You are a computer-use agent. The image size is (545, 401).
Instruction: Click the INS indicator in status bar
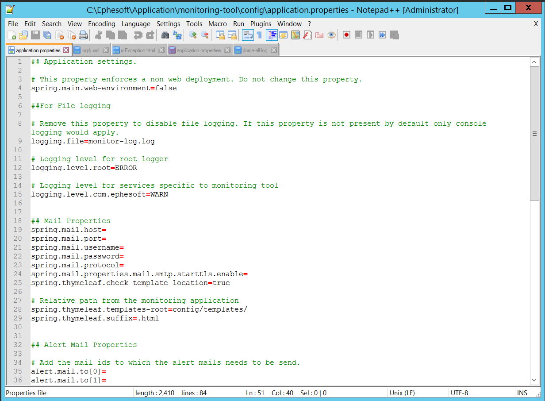[x=522, y=393]
